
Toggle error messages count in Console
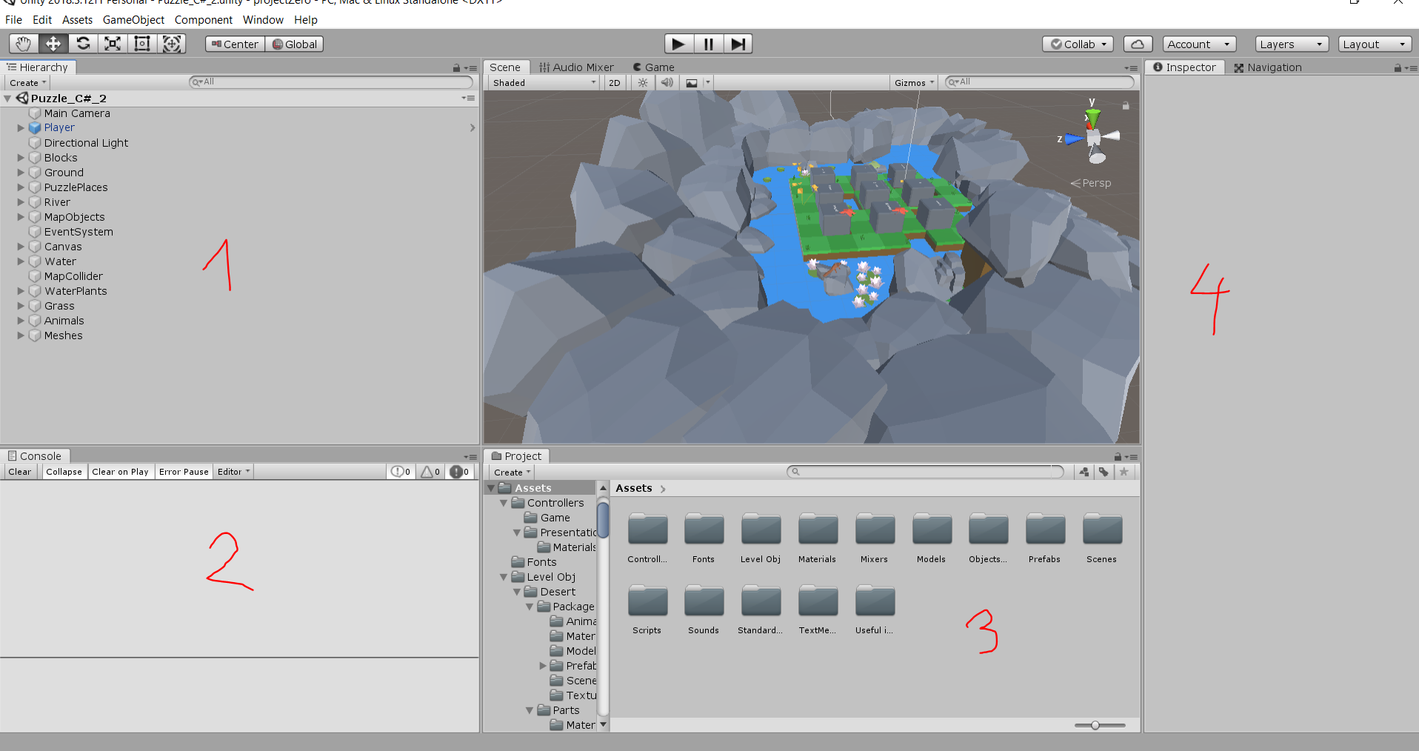(x=459, y=472)
